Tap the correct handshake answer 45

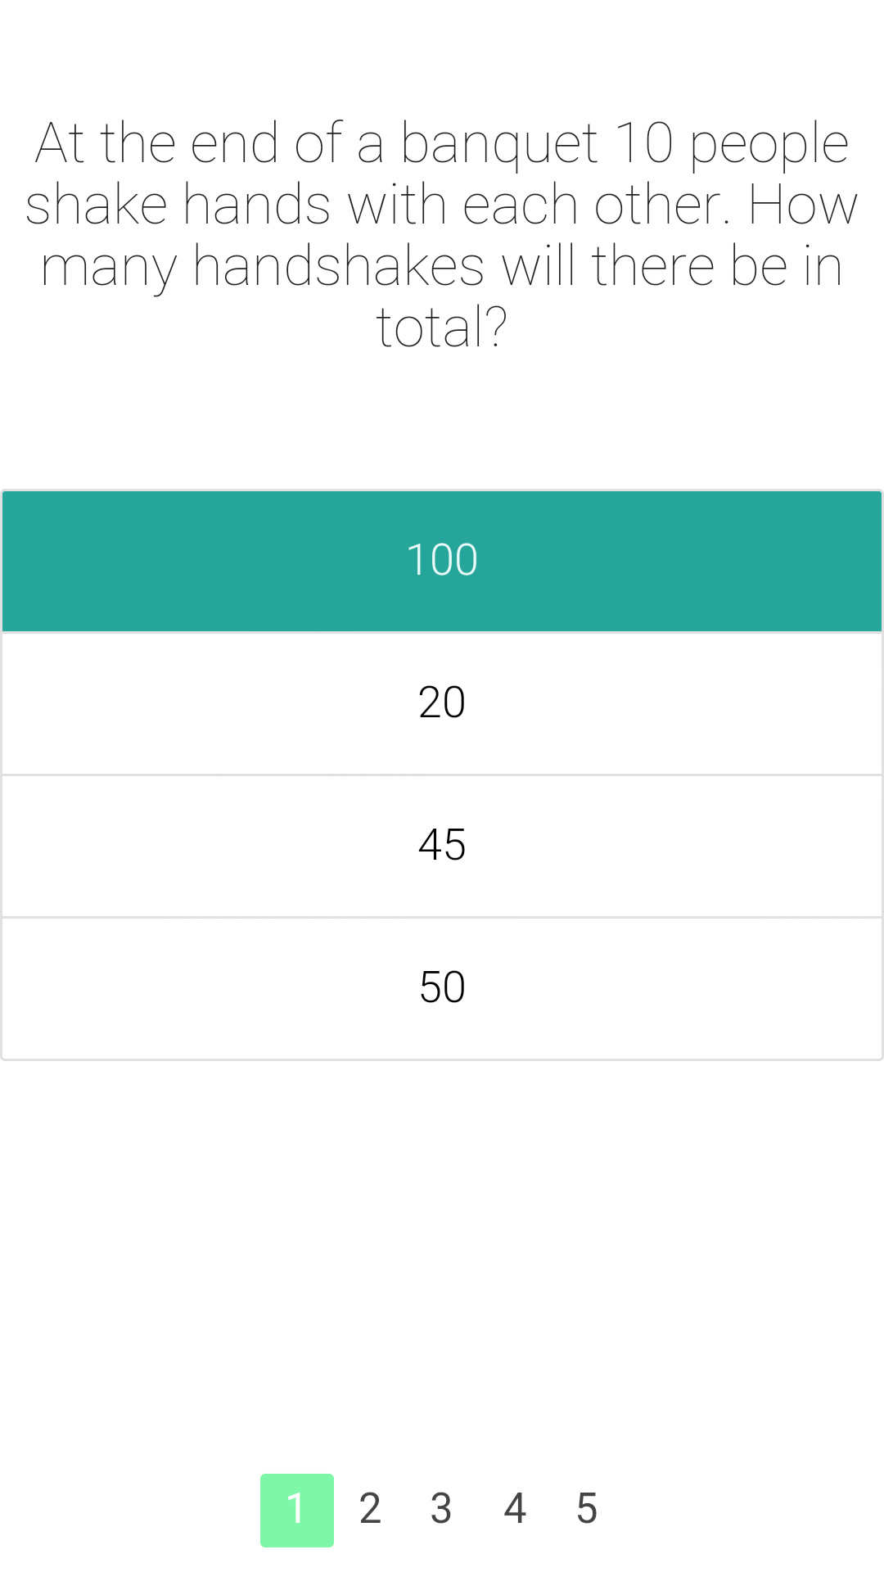pyautogui.click(x=442, y=844)
